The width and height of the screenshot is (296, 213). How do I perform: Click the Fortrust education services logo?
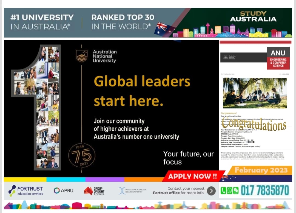point(26,191)
